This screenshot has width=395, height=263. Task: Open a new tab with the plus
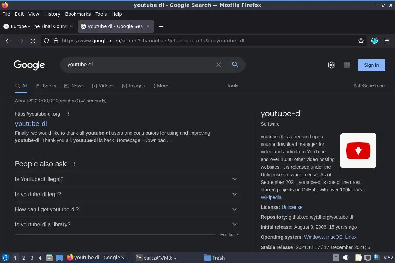(x=161, y=26)
